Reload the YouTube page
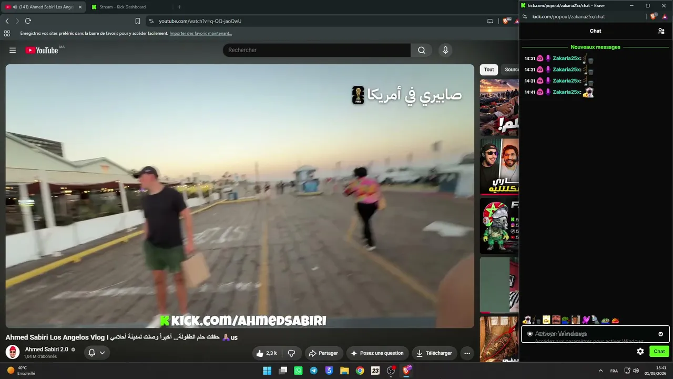The width and height of the screenshot is (673, 379). (28, 21)
